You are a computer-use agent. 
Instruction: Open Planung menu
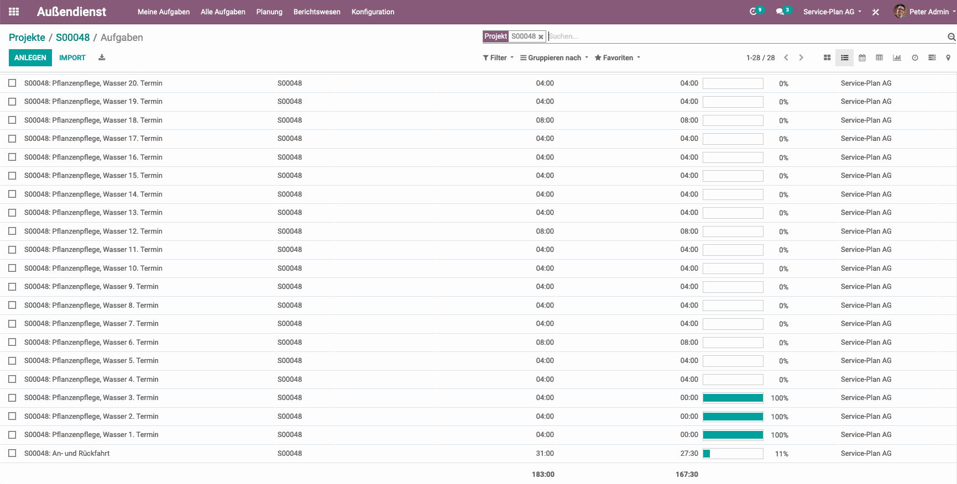coord(269,12)
